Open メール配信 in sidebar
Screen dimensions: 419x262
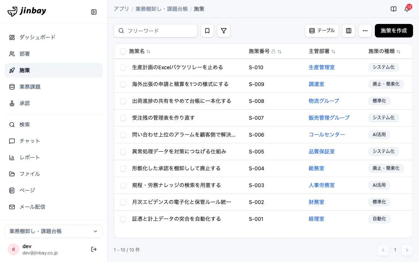click(54, 207)
